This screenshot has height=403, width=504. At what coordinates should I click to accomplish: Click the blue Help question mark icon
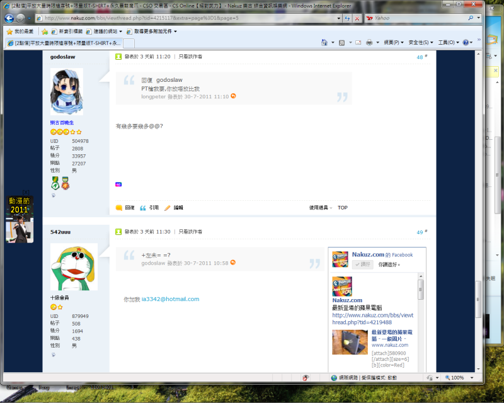click(466, 42)
